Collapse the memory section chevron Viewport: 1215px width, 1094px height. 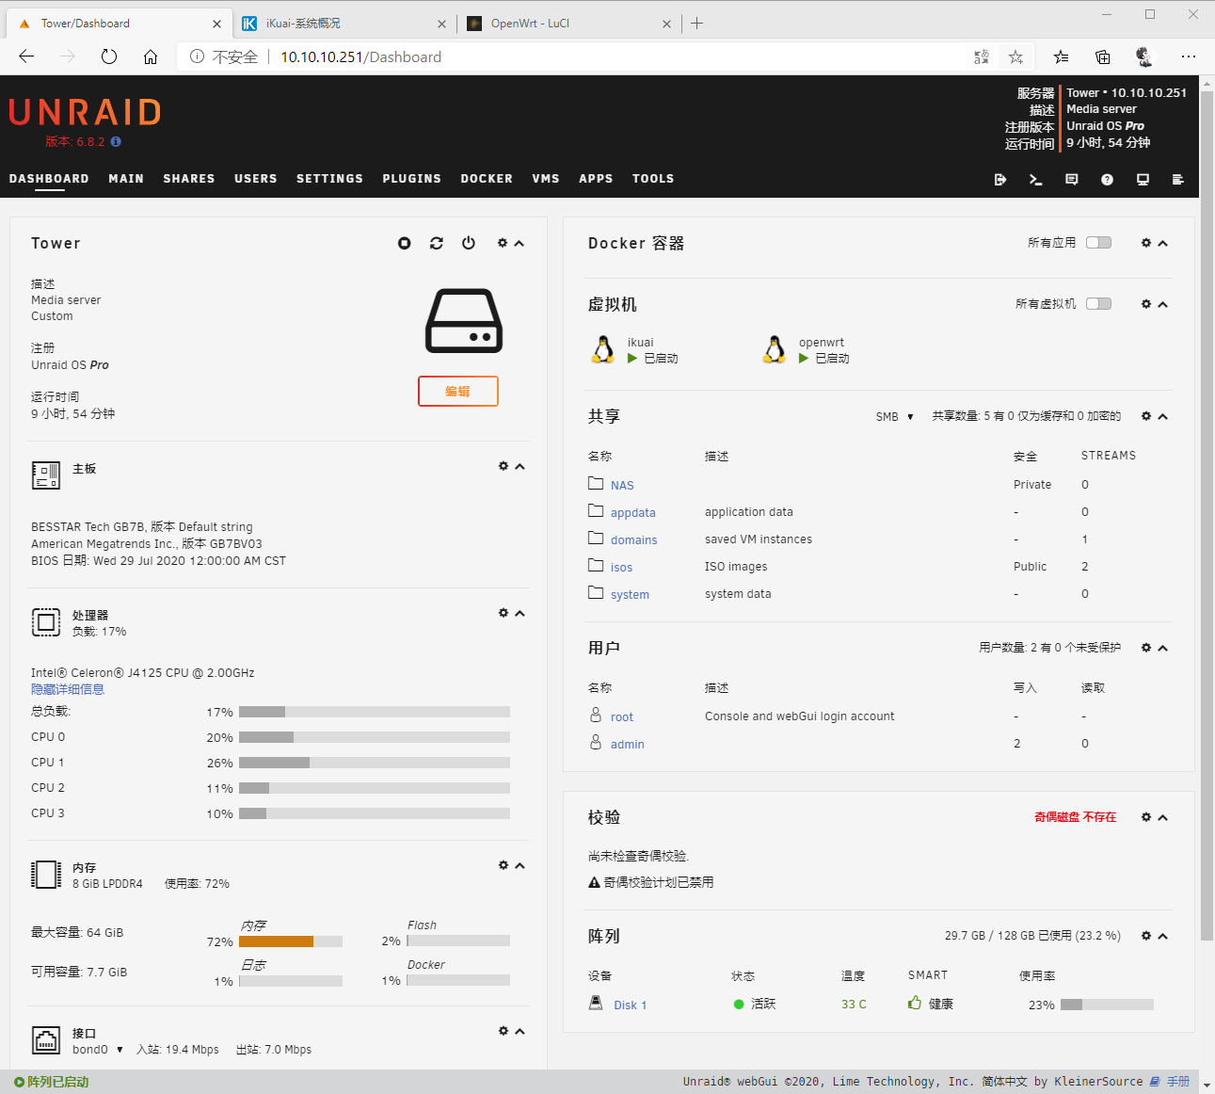[520, 865]
